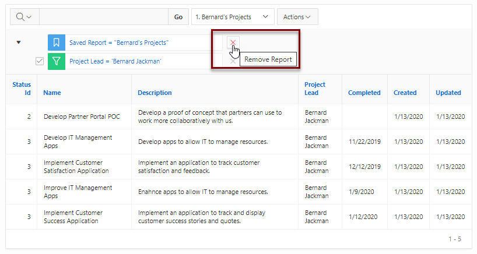Uncheck the Project Lead filter checkbox
Screen dimensions: 477x254
[40, 61]
